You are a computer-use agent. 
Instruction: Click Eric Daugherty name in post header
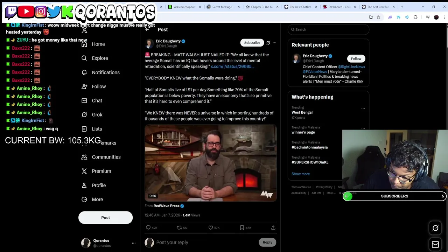(x=168, y=41)
